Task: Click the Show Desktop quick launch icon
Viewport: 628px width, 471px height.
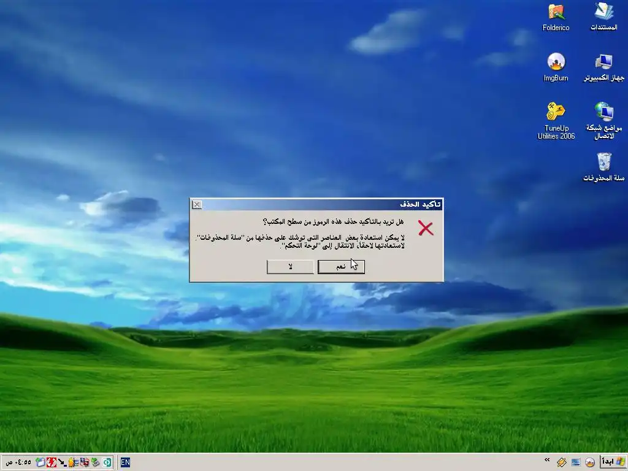Action: (575, 462)
